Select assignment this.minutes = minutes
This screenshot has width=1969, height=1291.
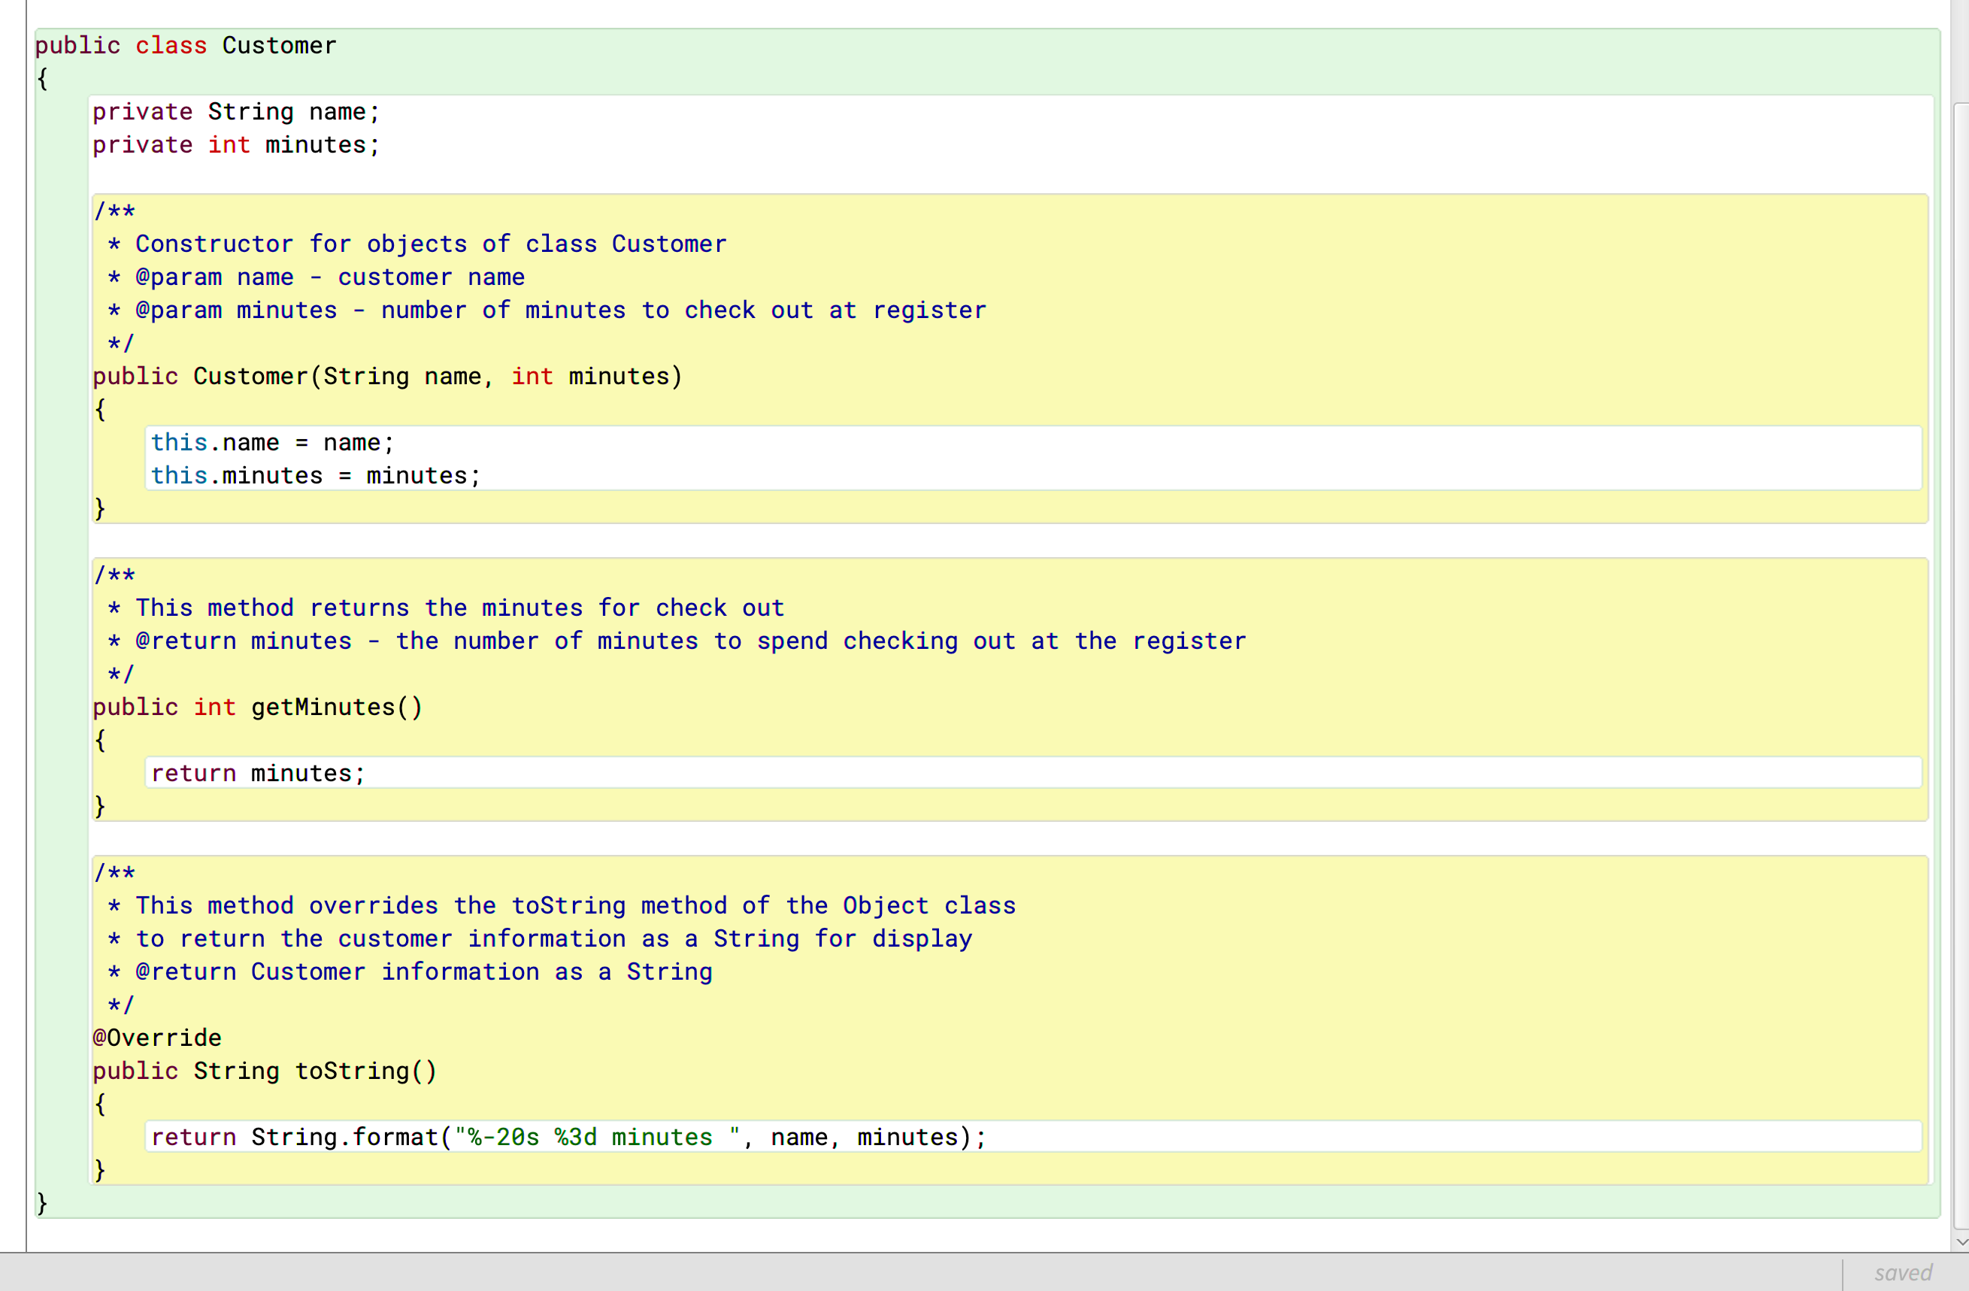click(315, 475)
